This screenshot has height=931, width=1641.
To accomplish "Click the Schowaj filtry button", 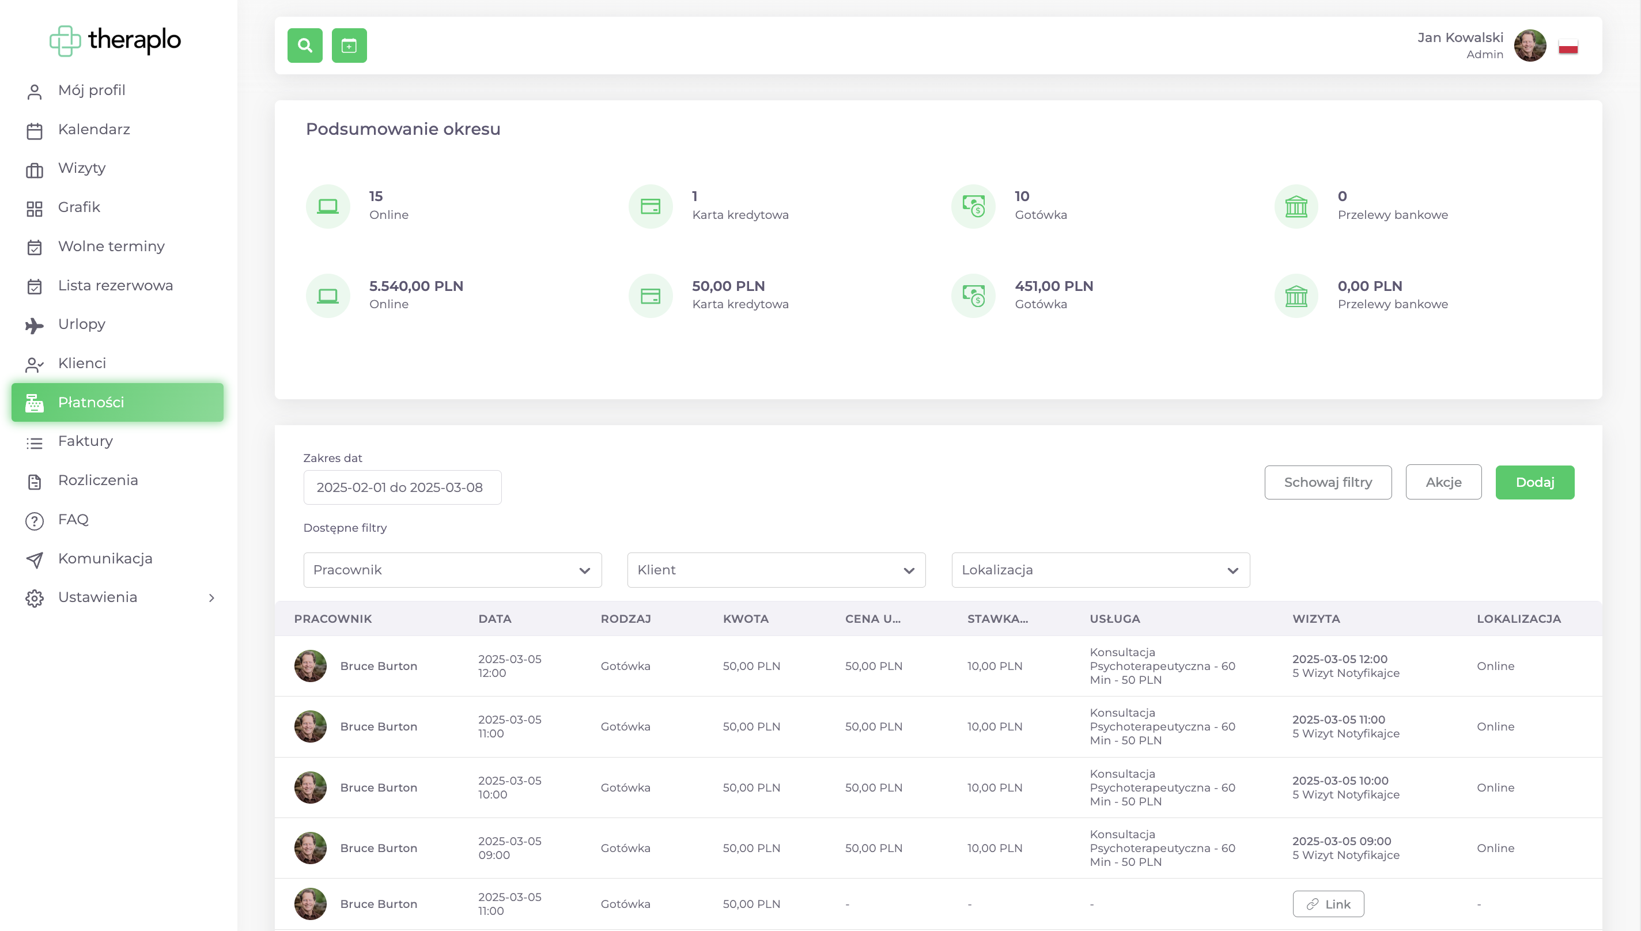I will (1328, 482).
